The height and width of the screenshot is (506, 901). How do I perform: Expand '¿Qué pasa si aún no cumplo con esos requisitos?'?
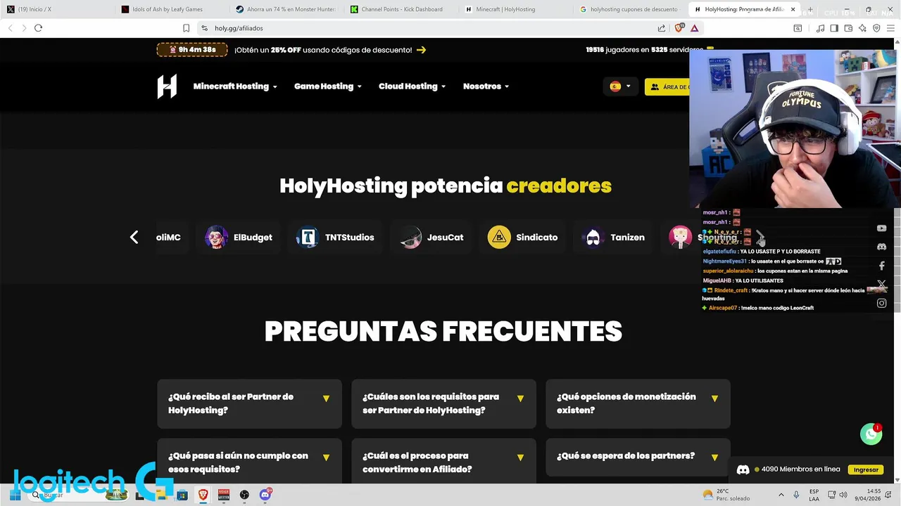click(249, 461)
